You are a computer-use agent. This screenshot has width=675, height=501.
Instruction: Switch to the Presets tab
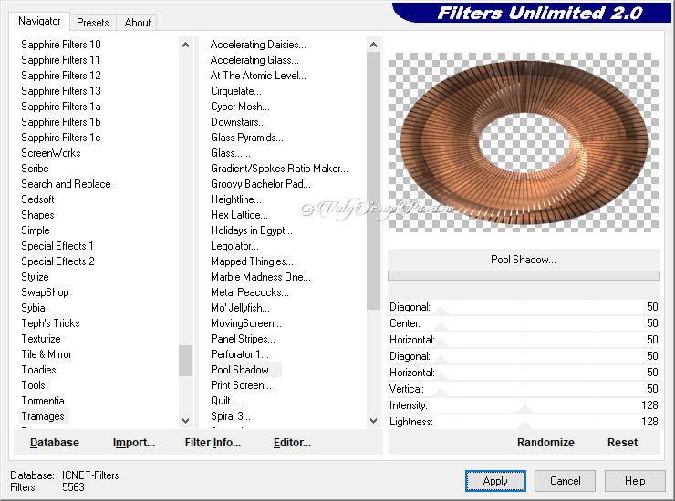tap(93, 23)
